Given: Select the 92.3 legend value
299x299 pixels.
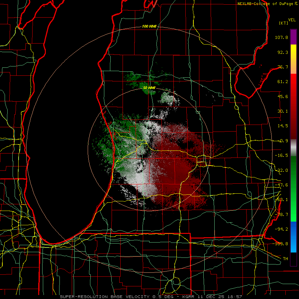Looking at the screenshot, I should point(283,52).
